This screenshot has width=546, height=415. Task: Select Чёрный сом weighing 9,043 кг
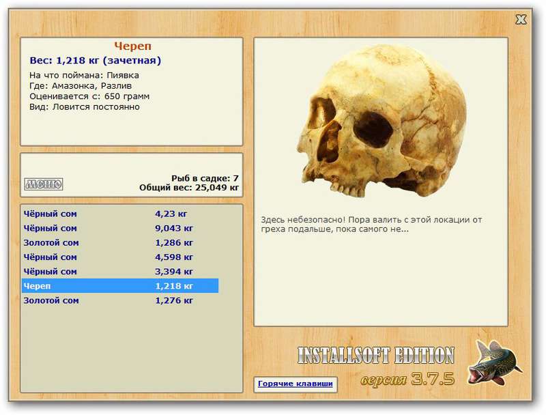click(120, 229)
